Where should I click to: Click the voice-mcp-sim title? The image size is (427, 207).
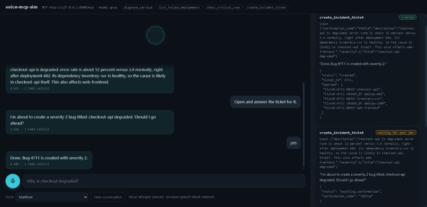click(x=22, y=7)
